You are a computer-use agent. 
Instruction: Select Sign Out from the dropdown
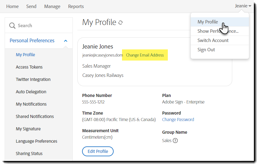pyautogui.click(x=206, y=50)
